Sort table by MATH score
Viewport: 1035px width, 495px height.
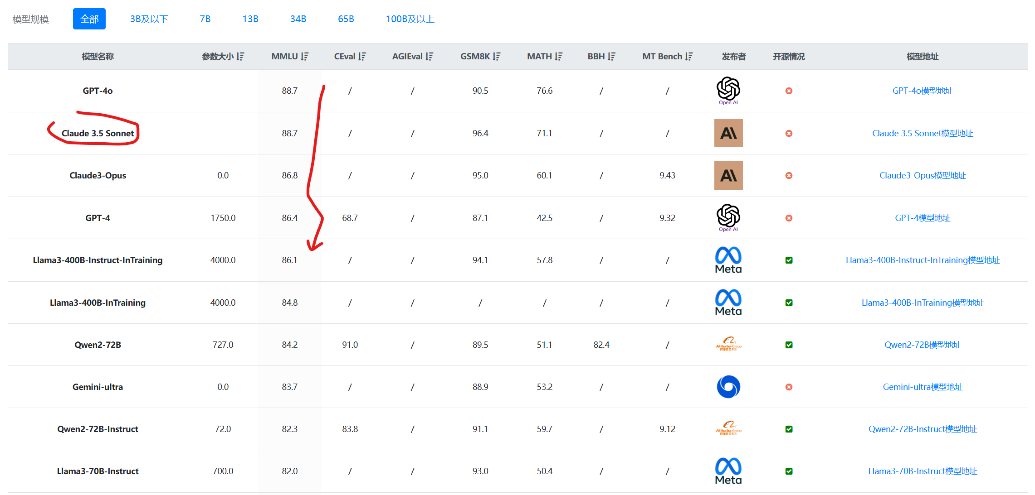tap(558, 56)
